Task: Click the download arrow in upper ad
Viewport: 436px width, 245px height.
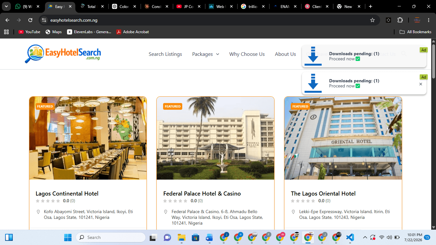Action: (x=313, y=56)
